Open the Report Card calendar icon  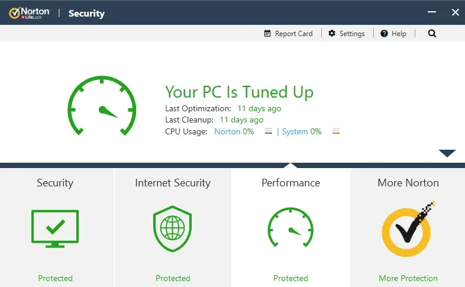point(267,34)
